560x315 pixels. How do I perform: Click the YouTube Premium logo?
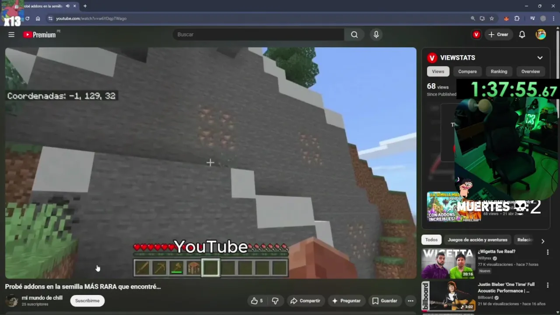point(40,35)
